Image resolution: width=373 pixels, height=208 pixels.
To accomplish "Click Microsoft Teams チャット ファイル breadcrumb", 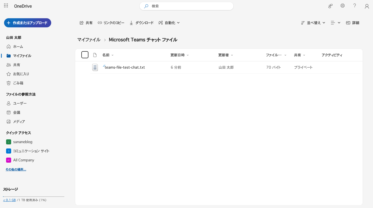I will click(143, 40).
